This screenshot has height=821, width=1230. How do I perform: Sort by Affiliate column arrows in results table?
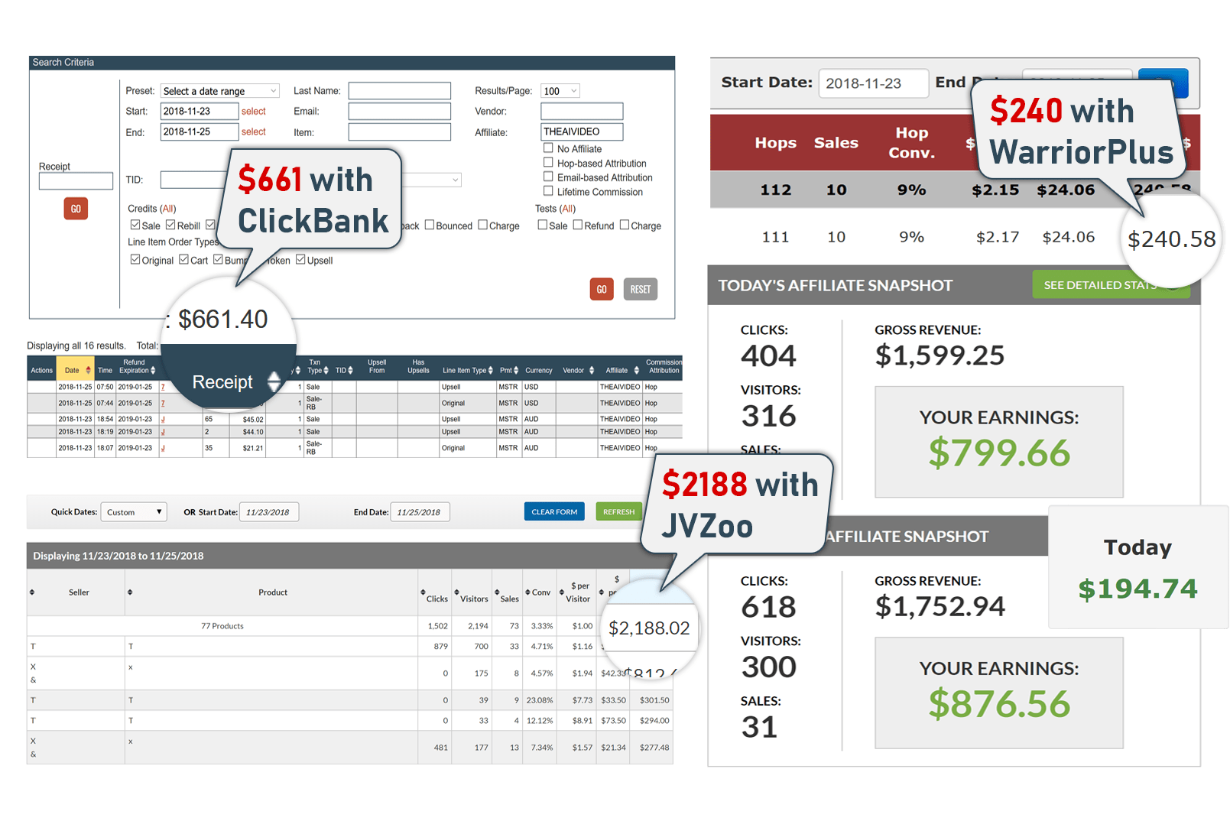tap(637, 370)
